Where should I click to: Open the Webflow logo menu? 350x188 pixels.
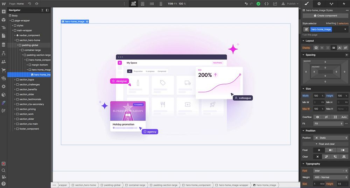(x=3, y=4)
